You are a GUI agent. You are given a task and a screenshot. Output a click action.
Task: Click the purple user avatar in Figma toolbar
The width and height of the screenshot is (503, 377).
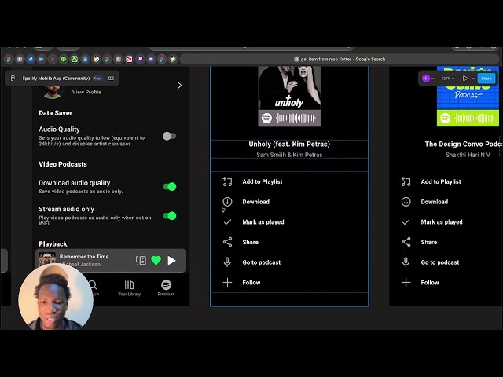(426, 79)
